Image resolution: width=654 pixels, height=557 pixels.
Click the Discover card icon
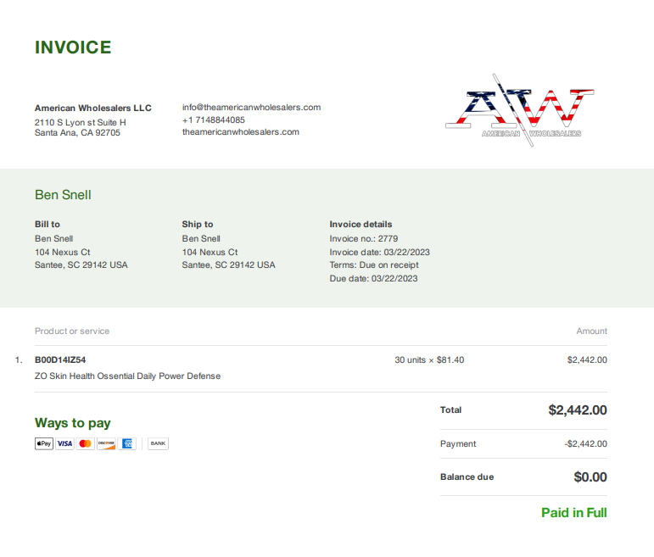pos(106,443)
